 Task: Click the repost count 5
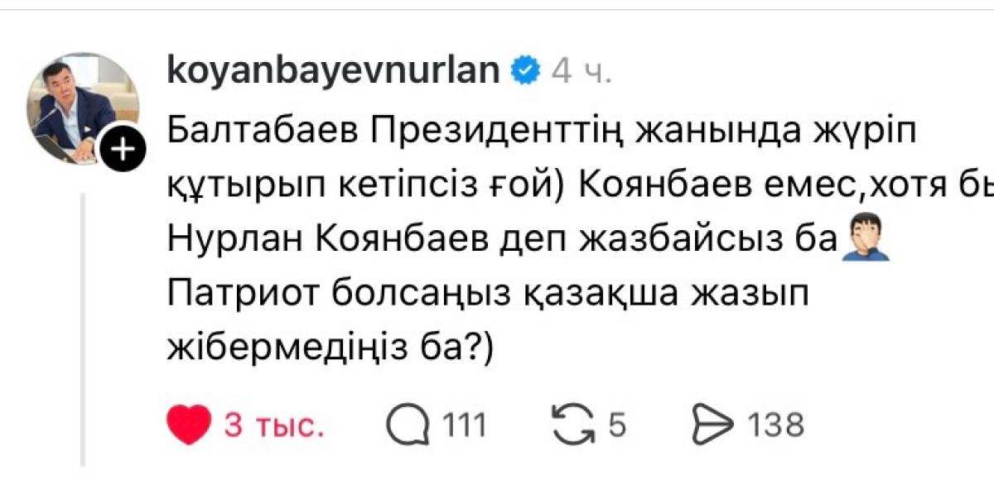tap(617, 426)
